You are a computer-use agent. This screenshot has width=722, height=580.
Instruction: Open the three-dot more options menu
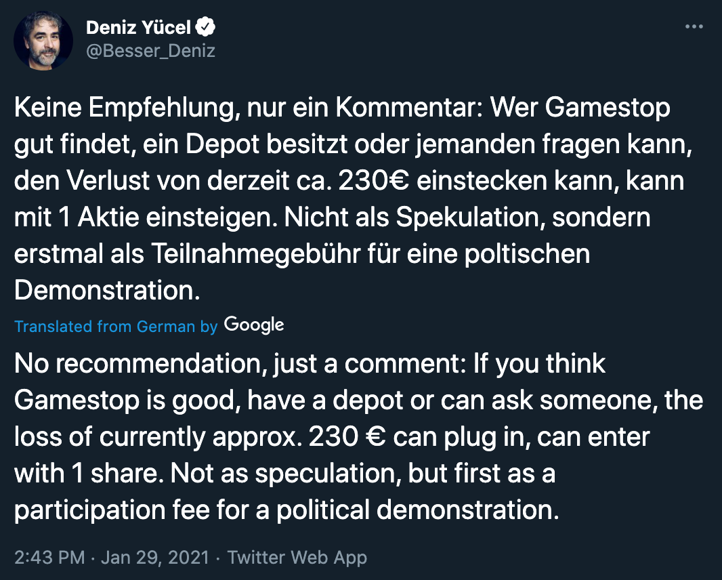click(694, 26)
